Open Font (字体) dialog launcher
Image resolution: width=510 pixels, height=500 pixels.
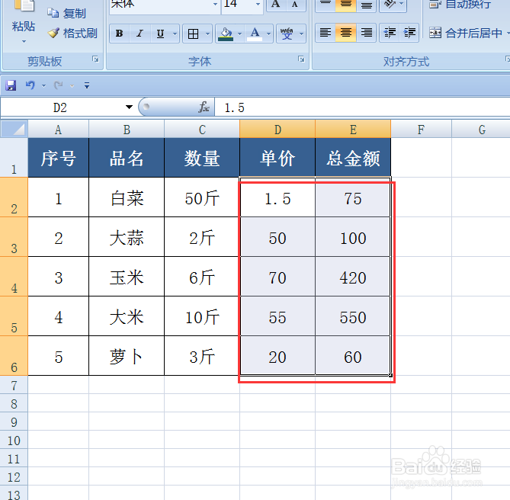pyautogui.click(x=302, y=59)
